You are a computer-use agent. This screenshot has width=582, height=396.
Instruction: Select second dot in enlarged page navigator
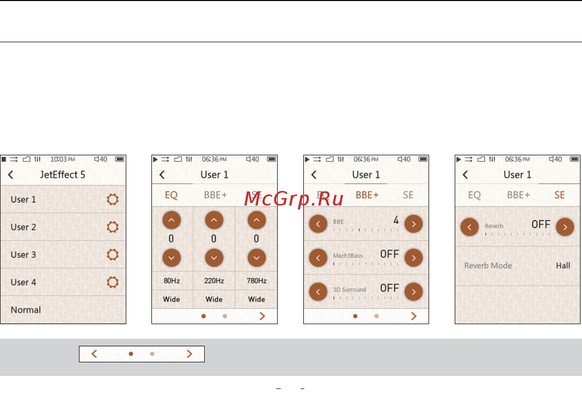point(152,354)
